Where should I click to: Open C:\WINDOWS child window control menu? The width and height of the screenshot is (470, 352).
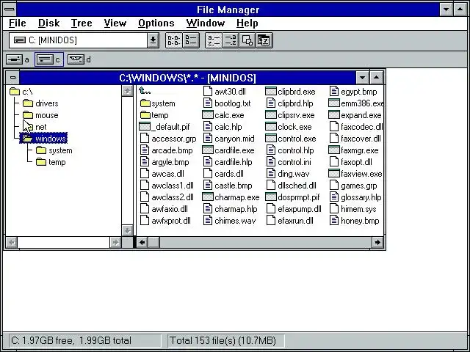tap(12, 78)
